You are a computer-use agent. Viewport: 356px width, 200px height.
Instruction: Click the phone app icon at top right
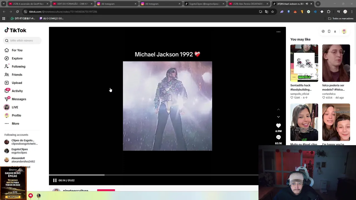point(329,31)
